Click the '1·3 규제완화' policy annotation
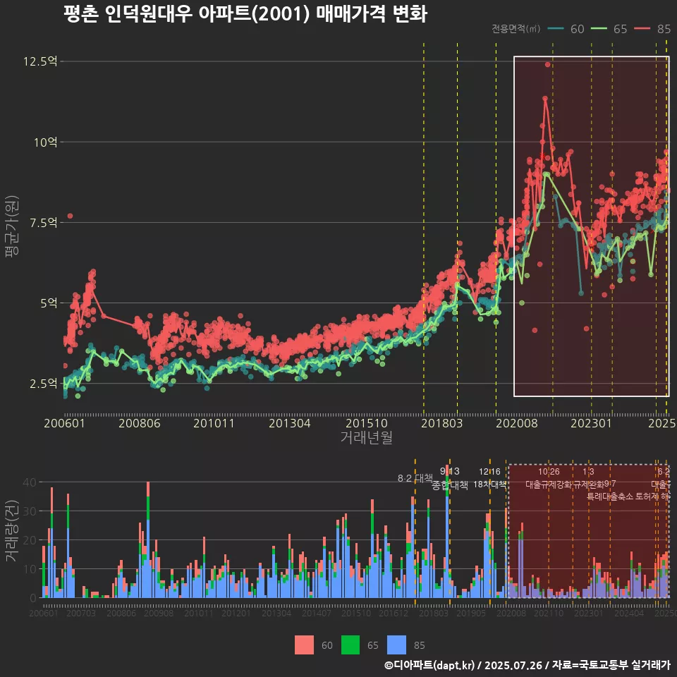 pyautogui.click(x=588, y=478)
